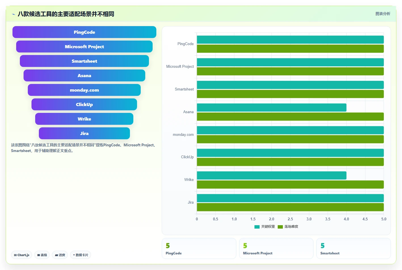Open the PingCode data card

pos(199,248)
